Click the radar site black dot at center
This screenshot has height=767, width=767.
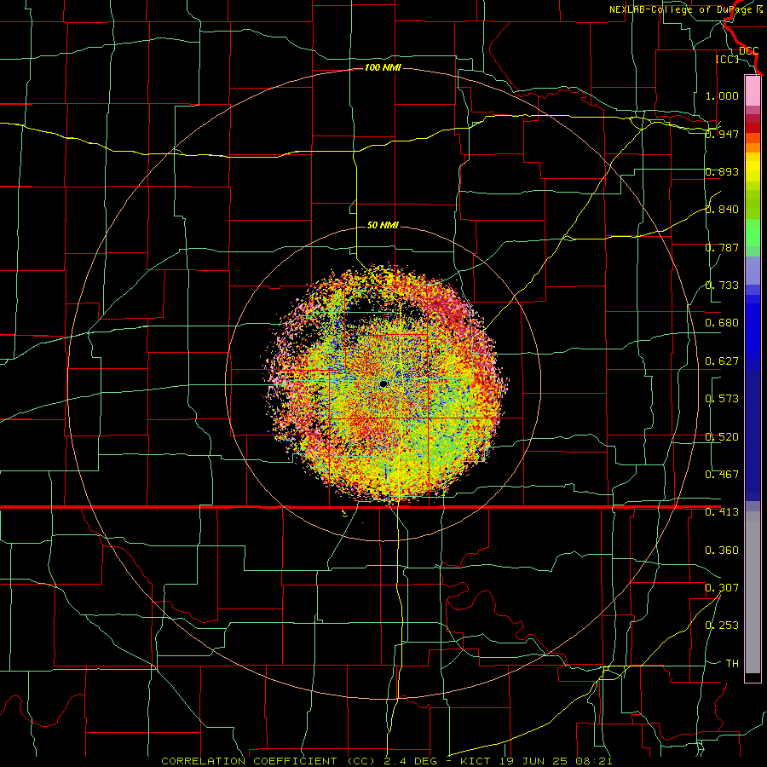click(x=383, y=383)
